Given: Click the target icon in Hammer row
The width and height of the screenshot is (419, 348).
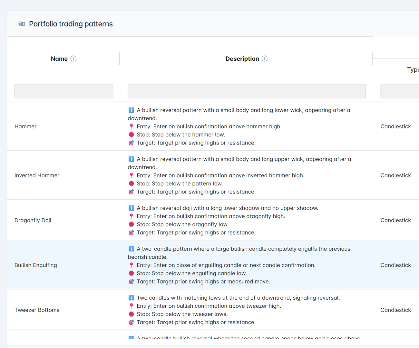Looking at the screenshot, I should 131,143.
